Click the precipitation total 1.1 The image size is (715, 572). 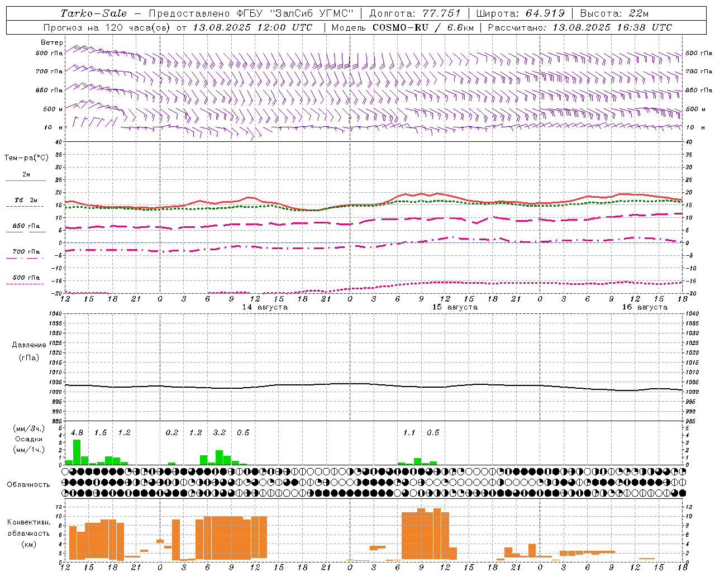click(409, 433)
